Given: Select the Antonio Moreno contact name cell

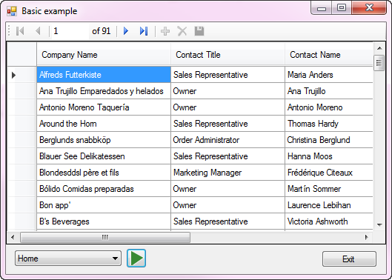Looking at the screenshot, I should tap(329, 107).
